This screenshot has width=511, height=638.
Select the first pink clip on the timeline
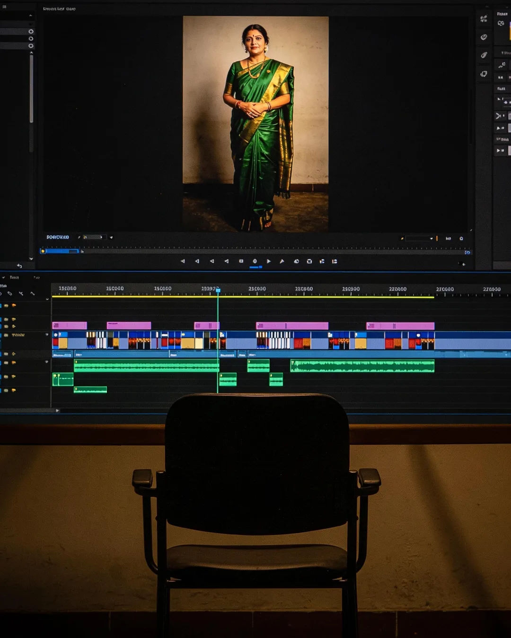(70, 326)
